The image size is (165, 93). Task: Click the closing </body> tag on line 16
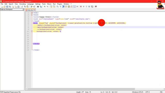[36, 44]
